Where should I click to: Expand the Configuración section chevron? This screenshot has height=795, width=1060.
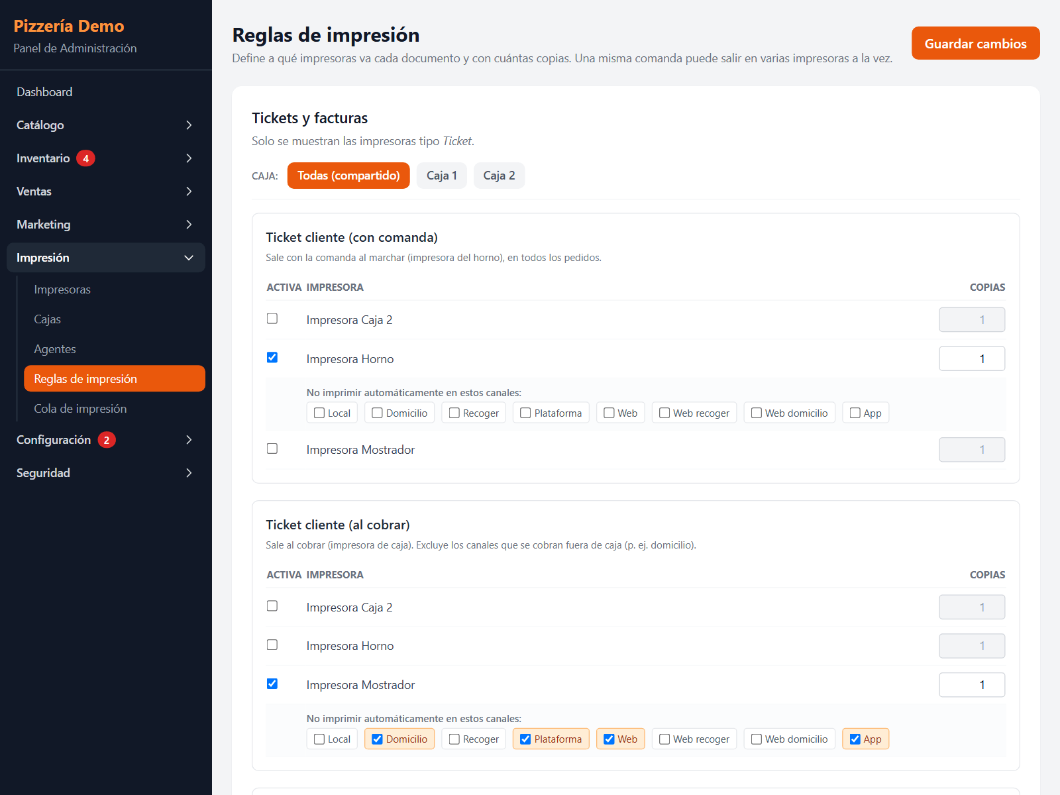[189, 440]
